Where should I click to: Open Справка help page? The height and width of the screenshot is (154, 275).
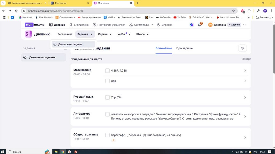click(165, 25)
